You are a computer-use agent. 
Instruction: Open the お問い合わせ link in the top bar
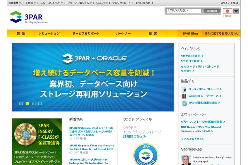tap(143, 3)
